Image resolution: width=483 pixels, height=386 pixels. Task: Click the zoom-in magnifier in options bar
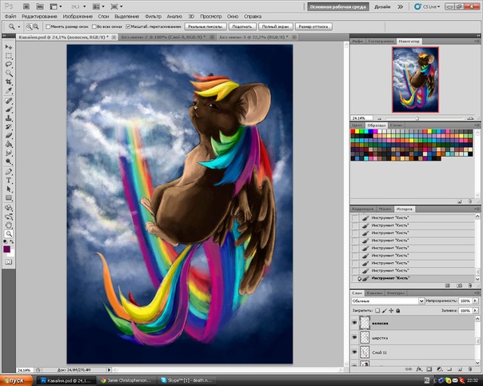pos(29,27)
